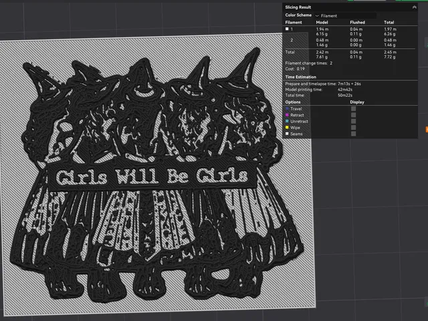Screen dimensions: 428x321
Task: Open the Color Scheme dropdown showing Filament
Action: (x=346, y=15)
